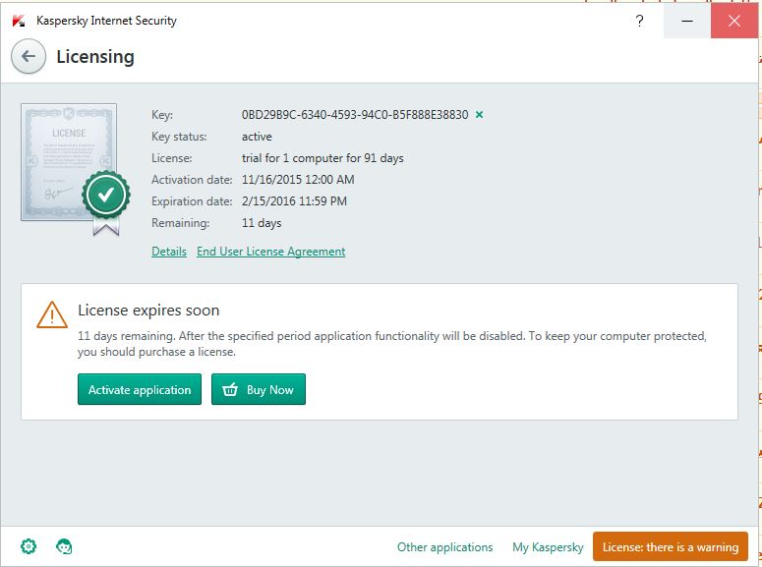Open the Support agent icon
This screenshot has width=762, height=567.
(64, 546)
